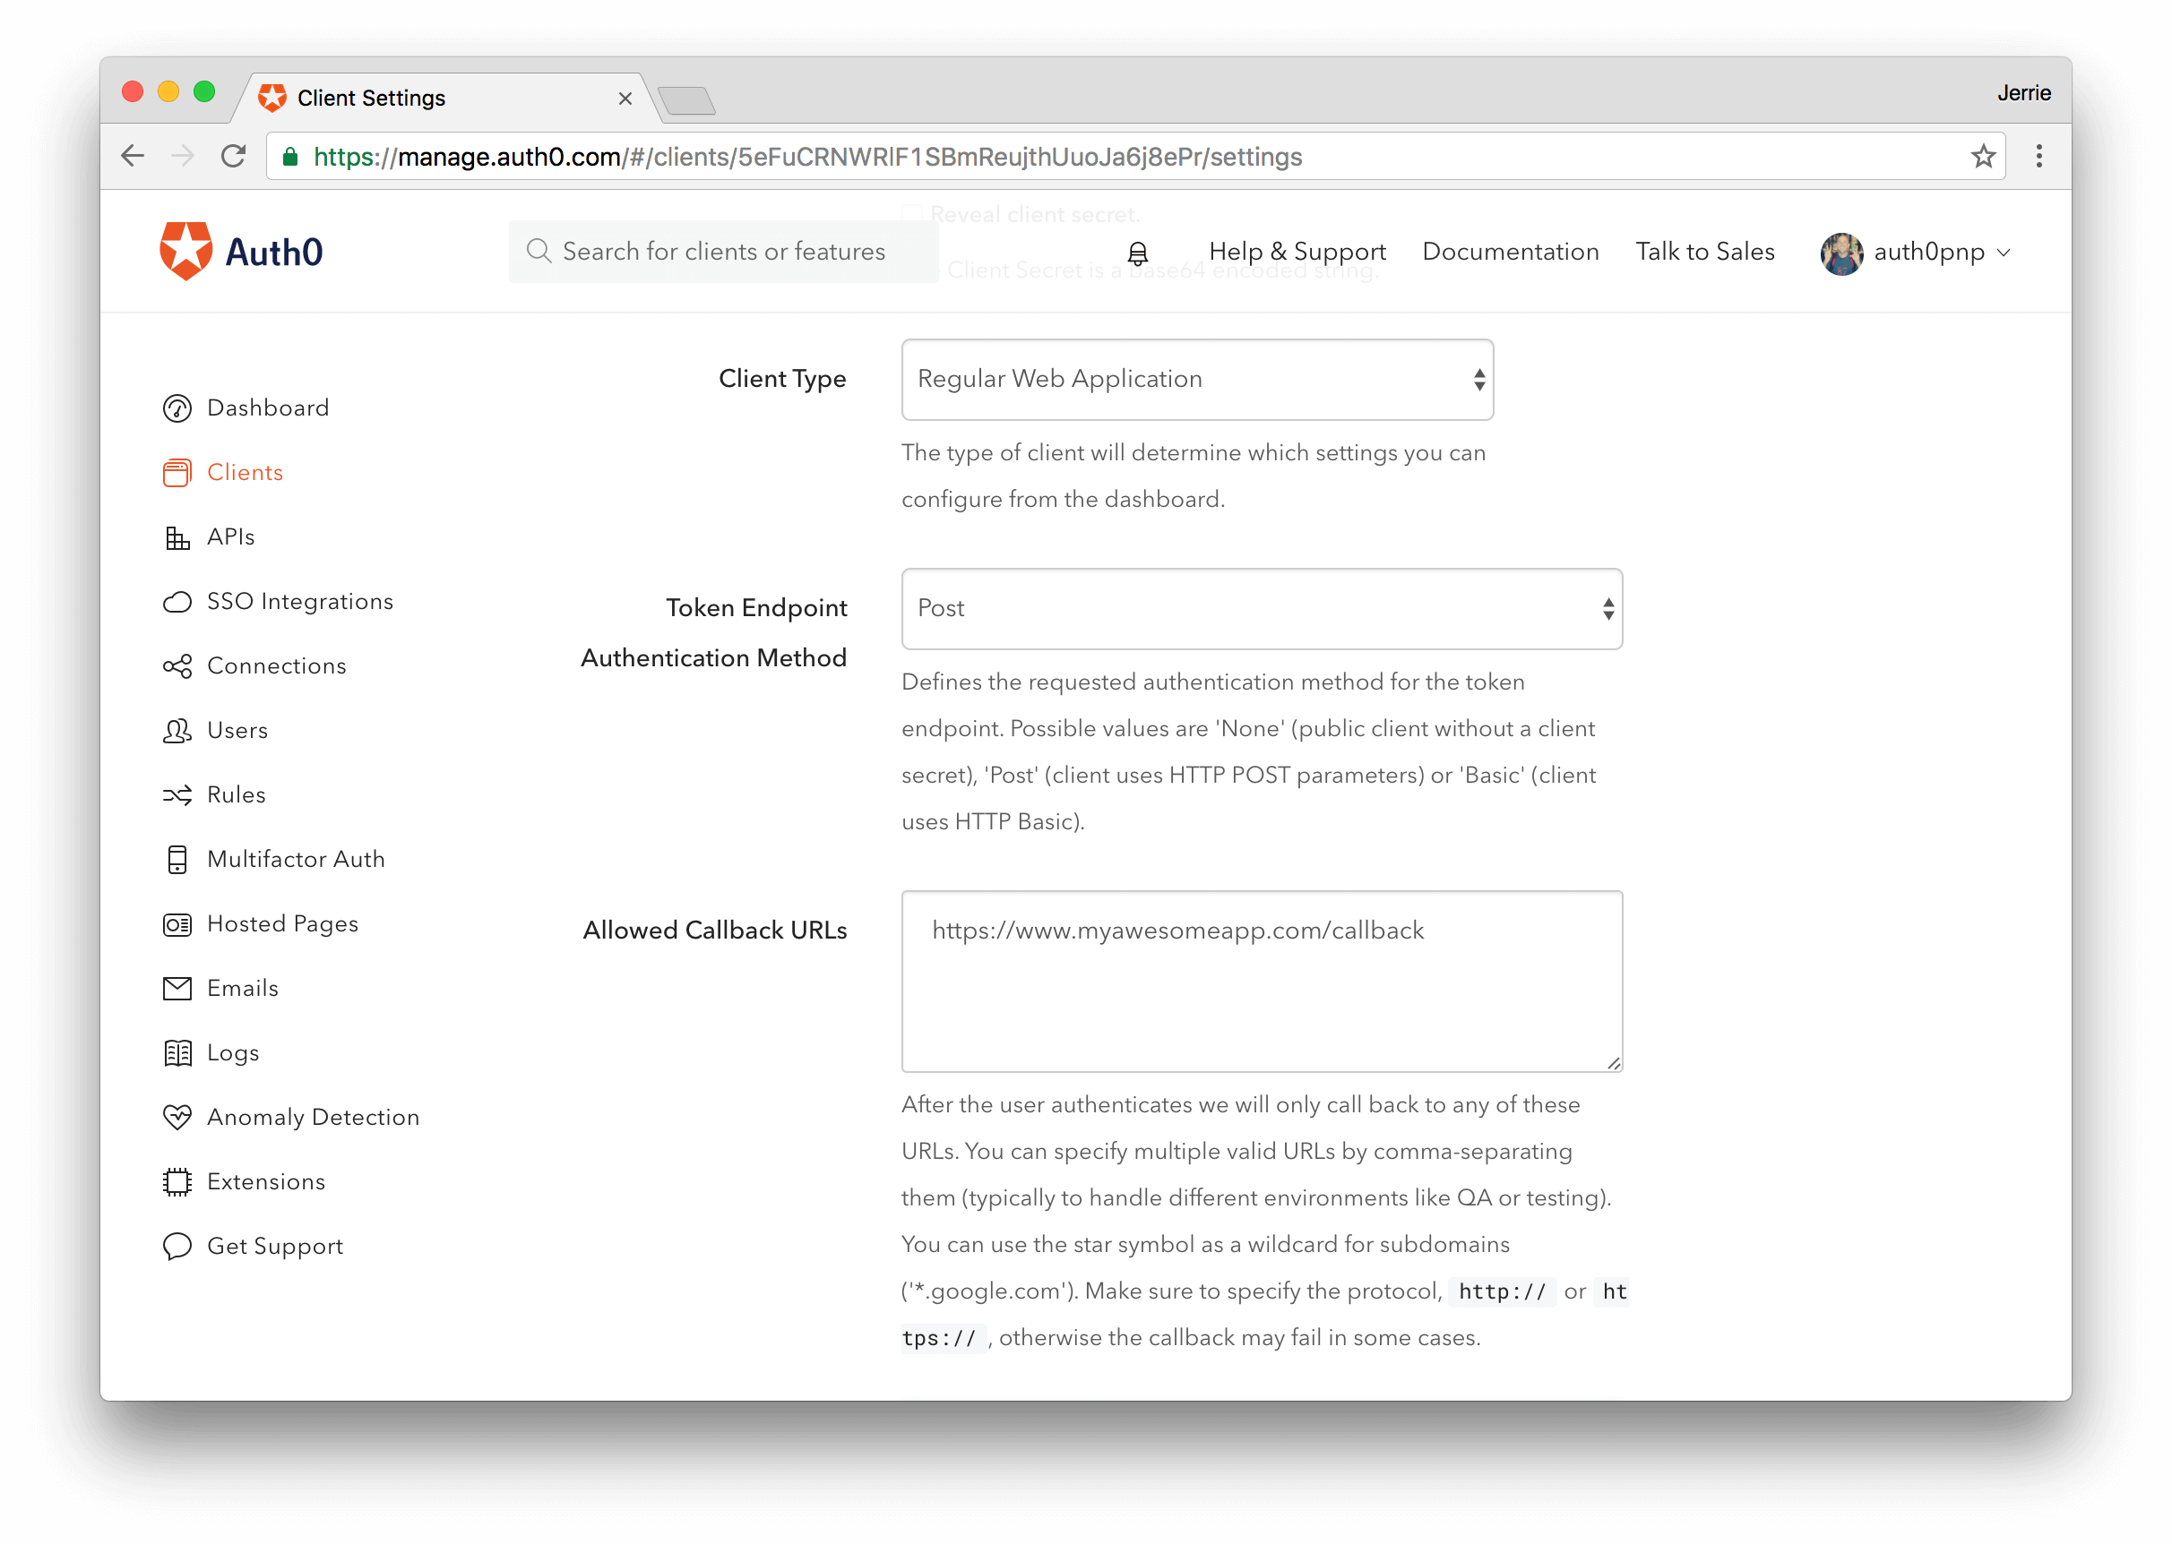Bookmark this page with the star icon

coord(1984,156)
